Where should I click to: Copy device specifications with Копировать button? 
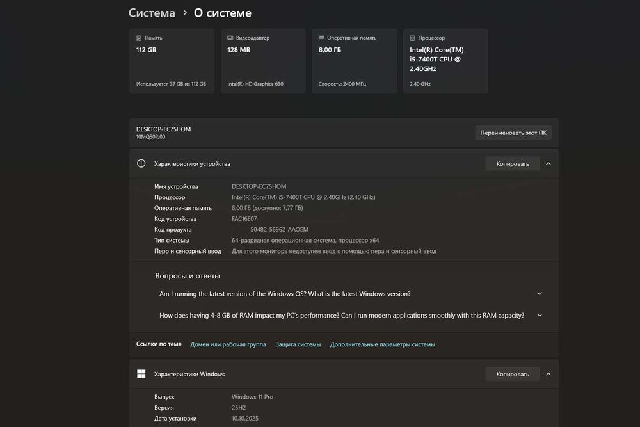point(512,164)
